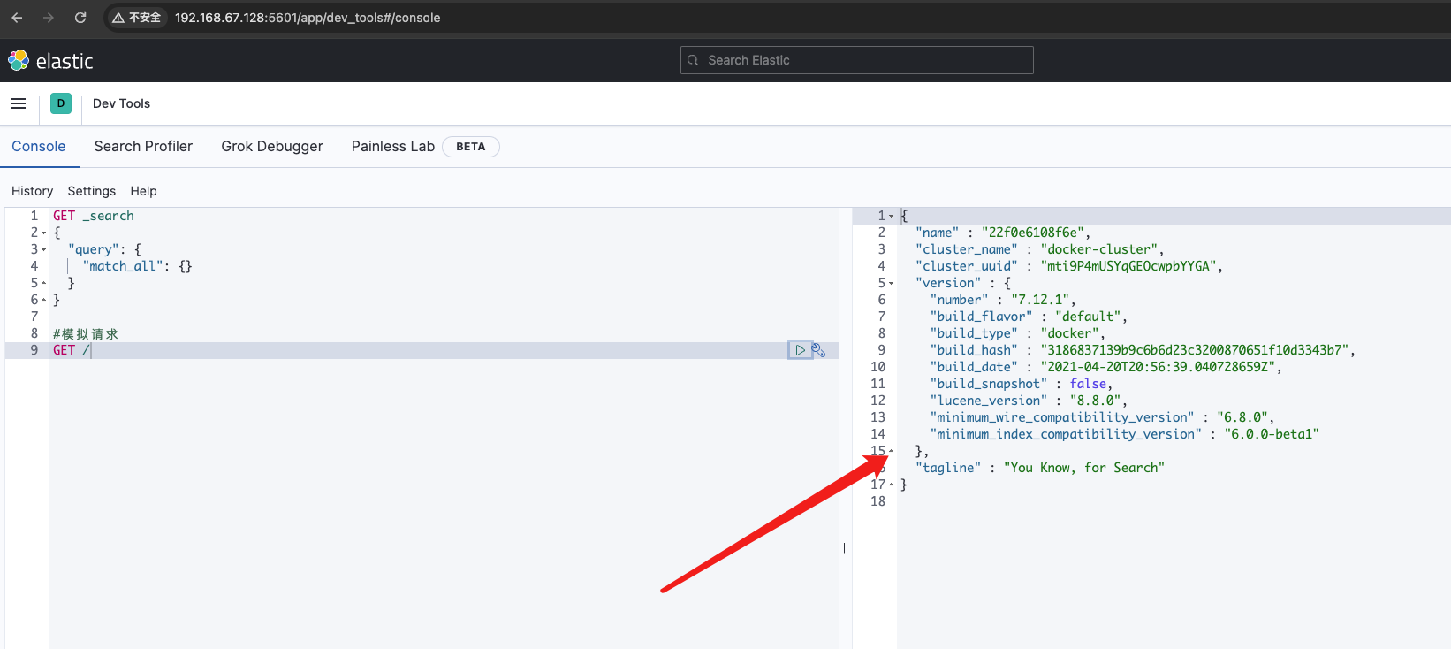Click the lucene_version "8.8.0" value
Viewport: 1451px width, 649px height.
1095,401
